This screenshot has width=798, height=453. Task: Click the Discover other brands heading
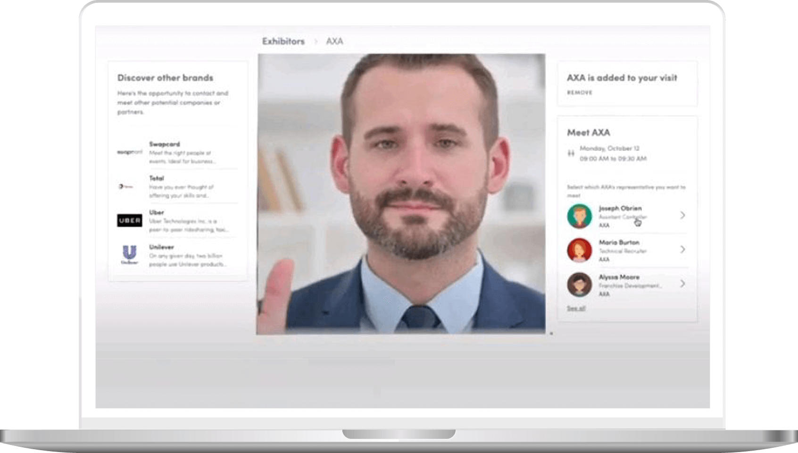[x=165, y=78]
